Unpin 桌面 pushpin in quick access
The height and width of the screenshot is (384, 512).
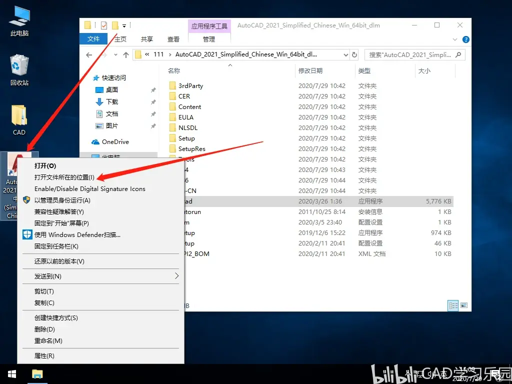[153, 90]
